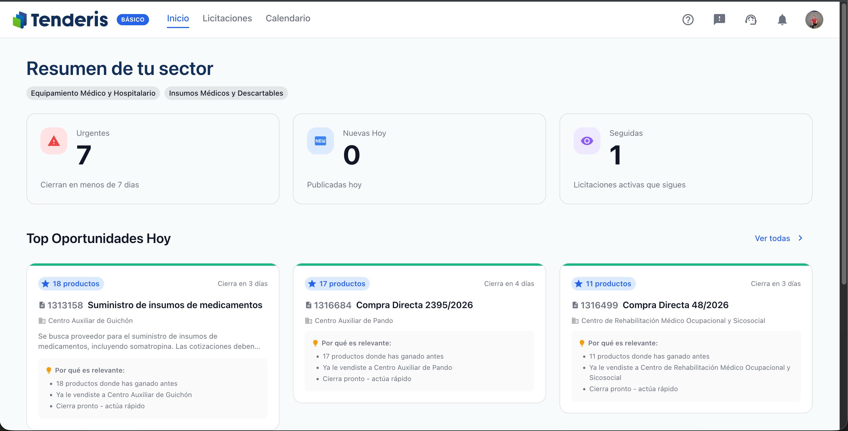Click the eye icon on Seguidas card
Screen dimensions: 848x431
click(x=587, y=141)
